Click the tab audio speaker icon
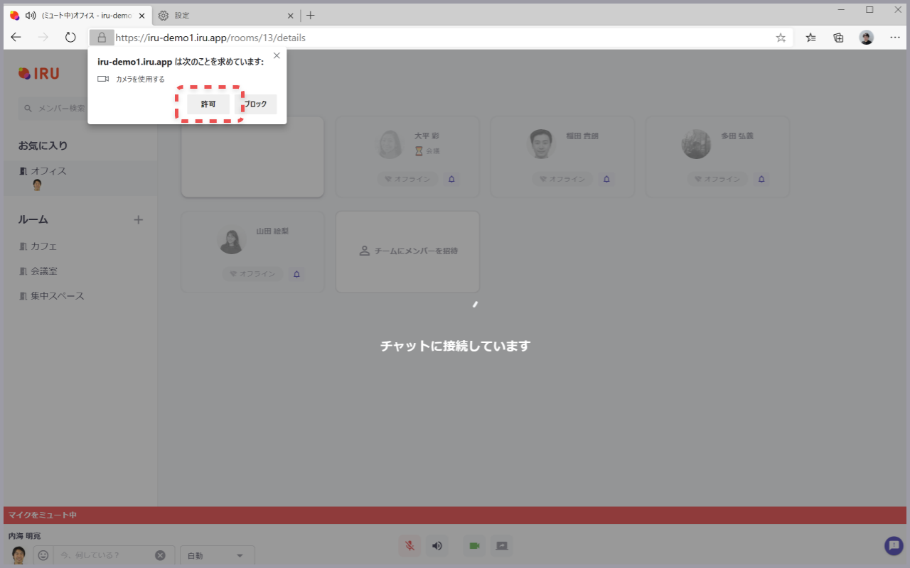910x568 pixels. point(31,16)
